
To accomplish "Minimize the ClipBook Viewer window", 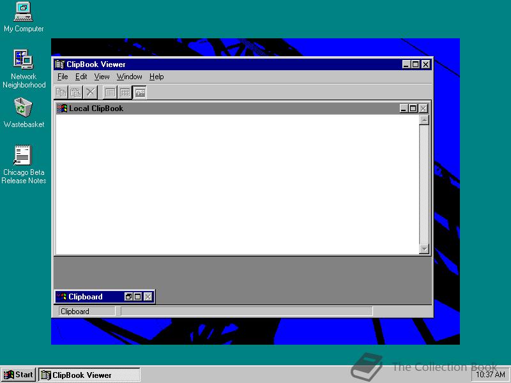I will (x=406, y=64).
